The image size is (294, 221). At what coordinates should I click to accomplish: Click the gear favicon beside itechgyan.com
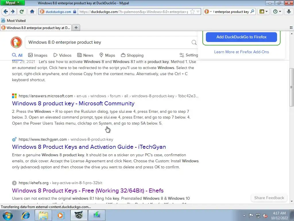coord(14,140)
